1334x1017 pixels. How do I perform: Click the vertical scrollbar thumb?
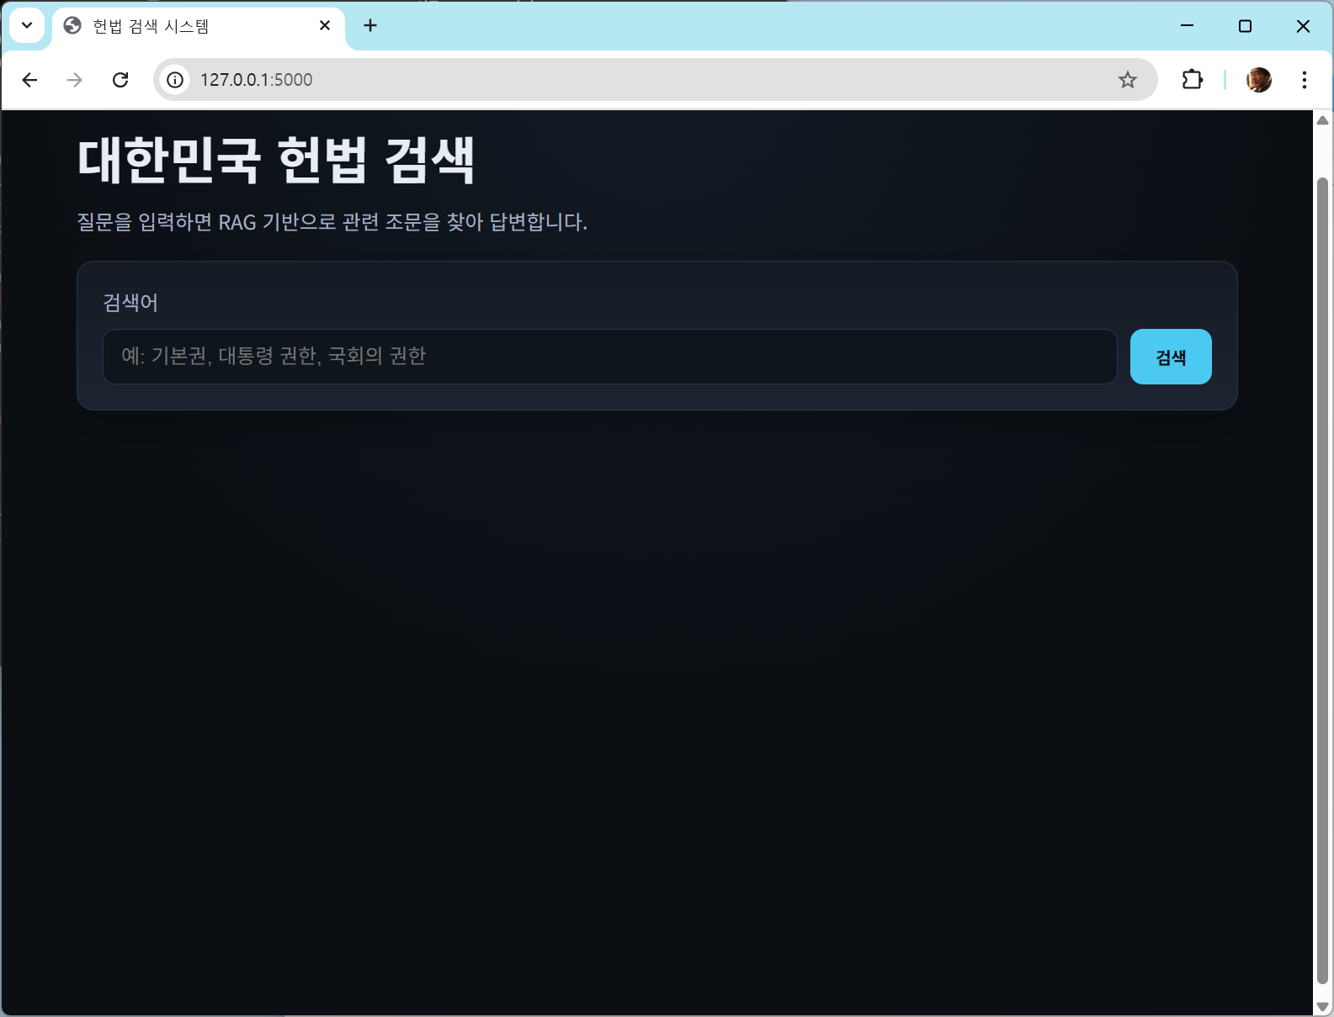click(1323, 580)
